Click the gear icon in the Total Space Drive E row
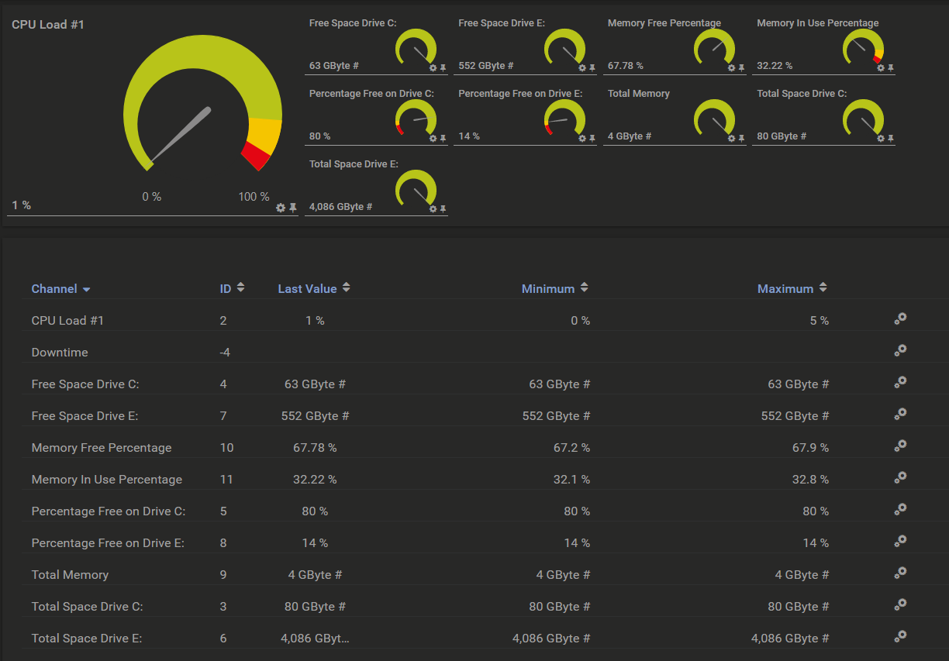Viewport: 949px width, 661px height. click(x=900, y=636)
